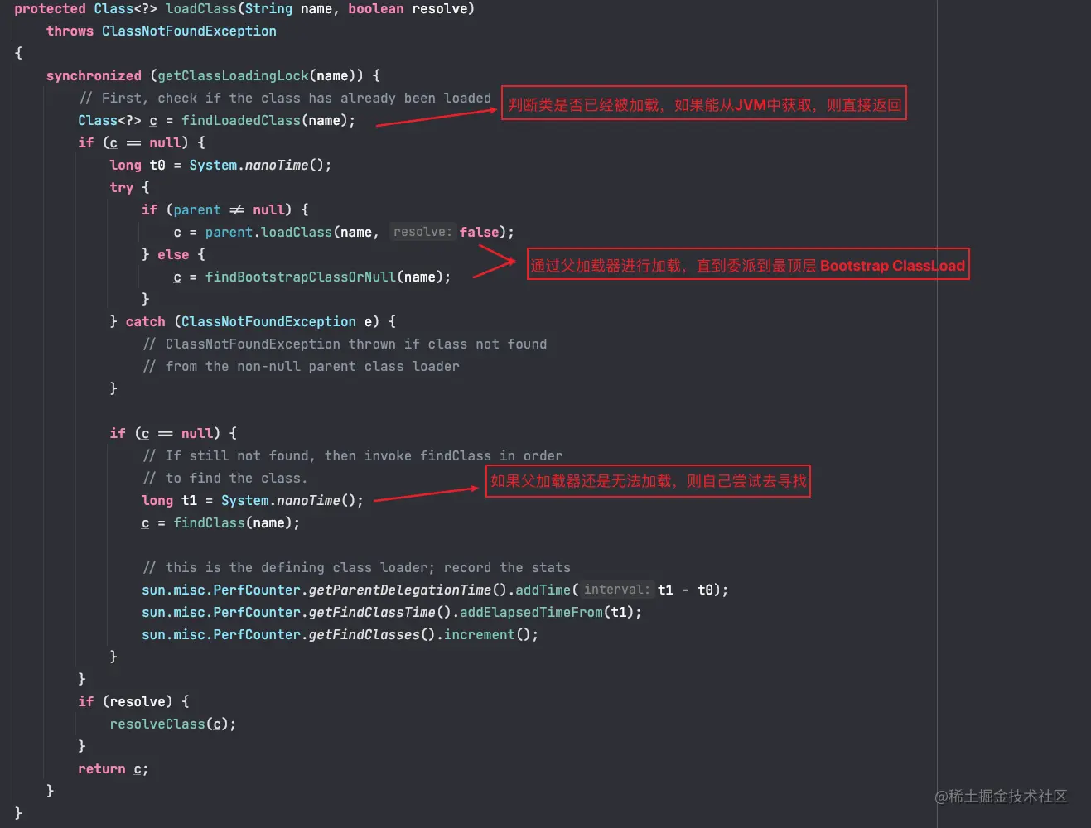
Task: Click the comment "First, check if the class..."
Action: 285,99
